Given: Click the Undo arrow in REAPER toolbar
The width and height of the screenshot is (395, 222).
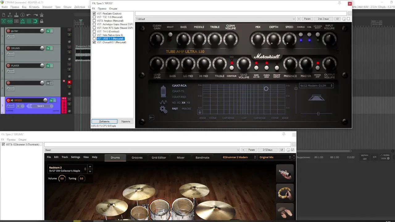Looking at the screenshot, I should coord(29,15).
